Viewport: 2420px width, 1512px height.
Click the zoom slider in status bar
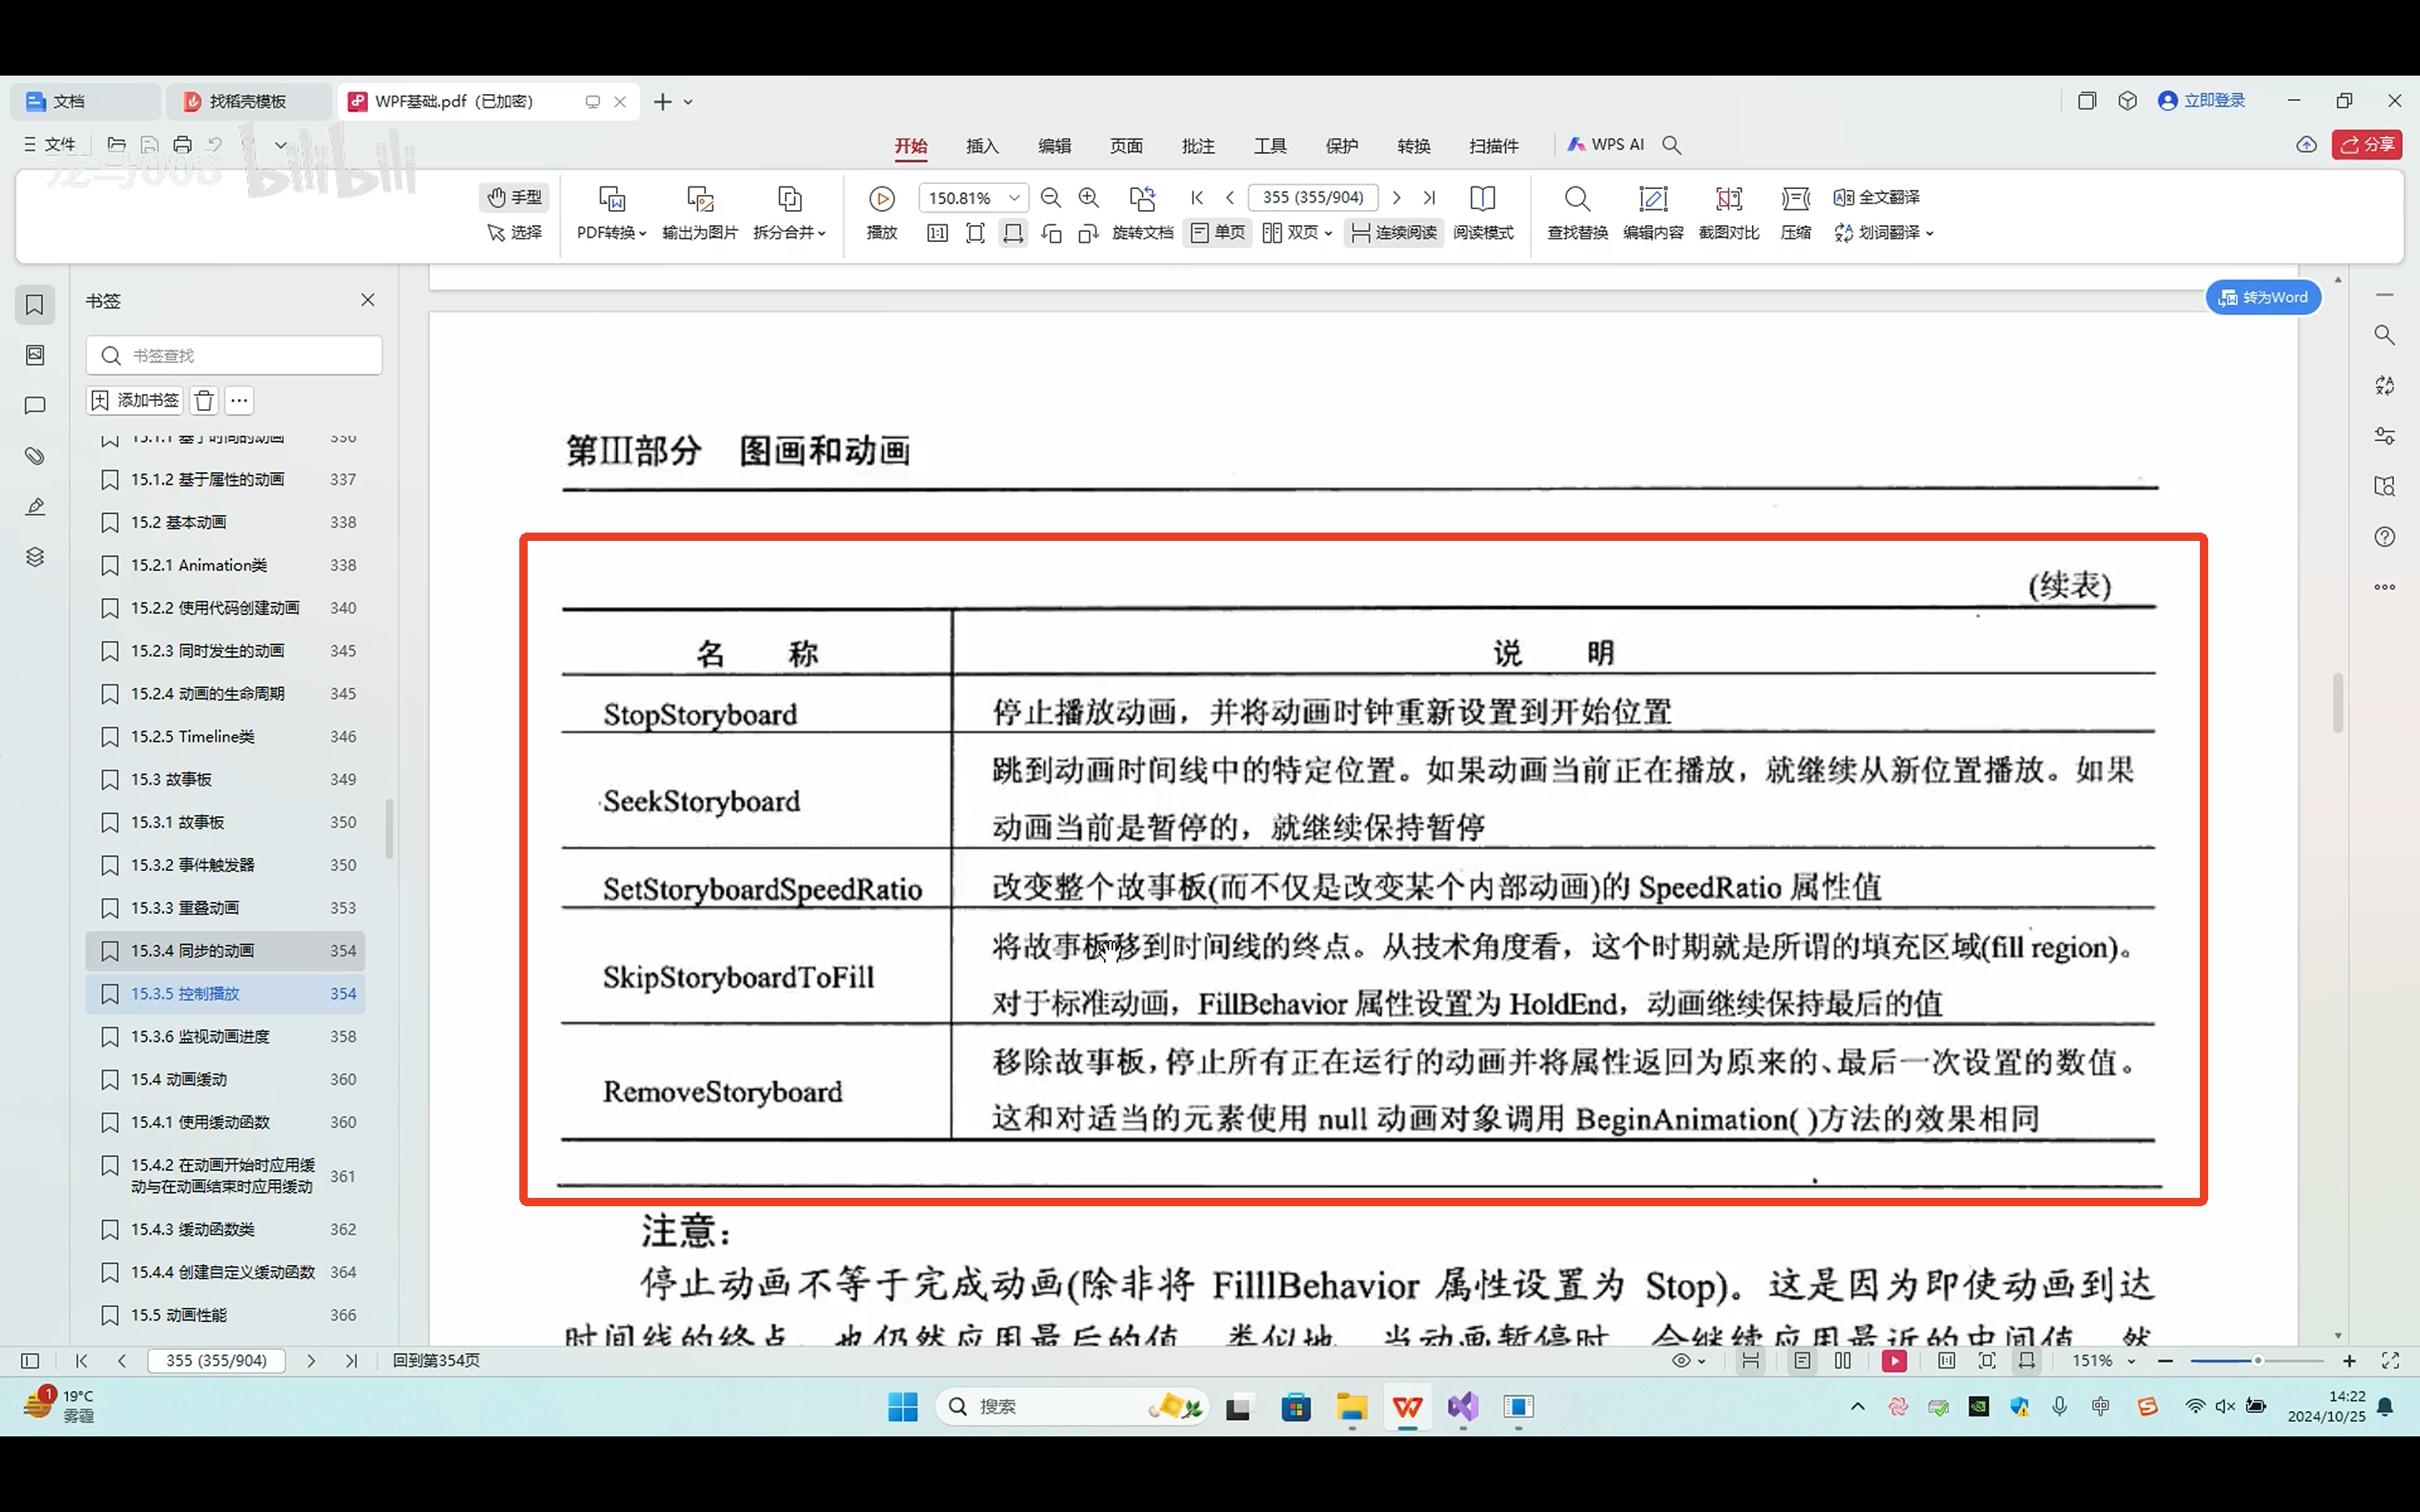pyautogui.click(x=2256, y=1361)
